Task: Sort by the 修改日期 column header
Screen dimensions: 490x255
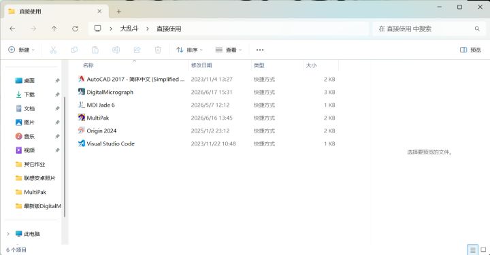Action: tap(201, 65)
